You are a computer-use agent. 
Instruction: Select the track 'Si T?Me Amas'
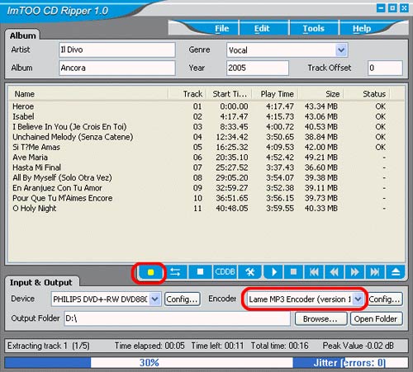(36, 147)
